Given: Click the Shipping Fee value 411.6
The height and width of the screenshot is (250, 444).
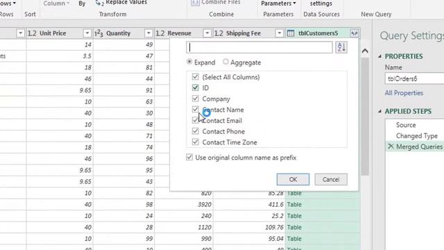Looking at the screenshot, I should pyautogui.click(x=275, y=204).
